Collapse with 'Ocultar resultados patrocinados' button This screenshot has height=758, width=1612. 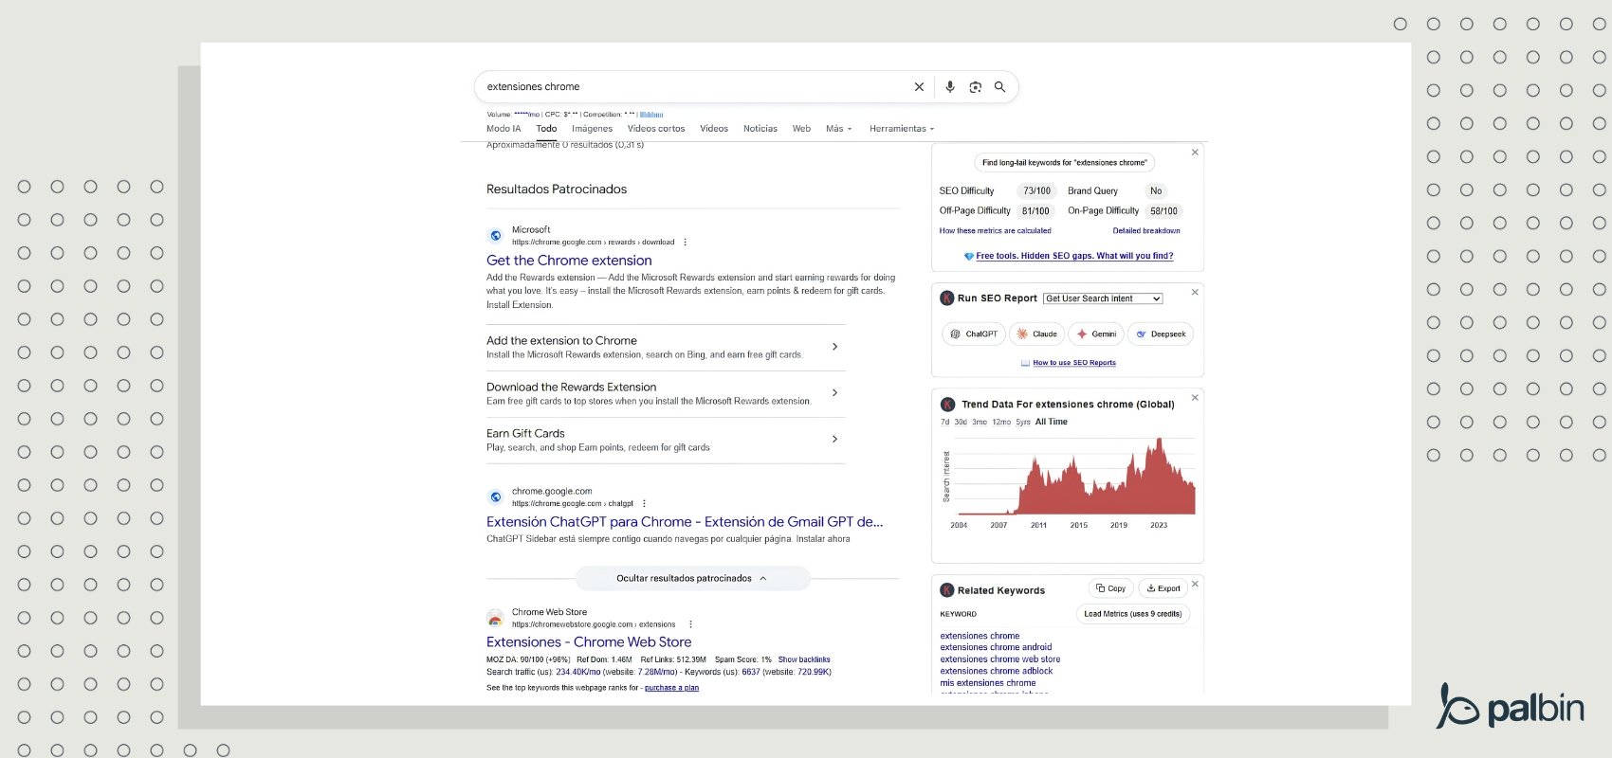point(692,578)
